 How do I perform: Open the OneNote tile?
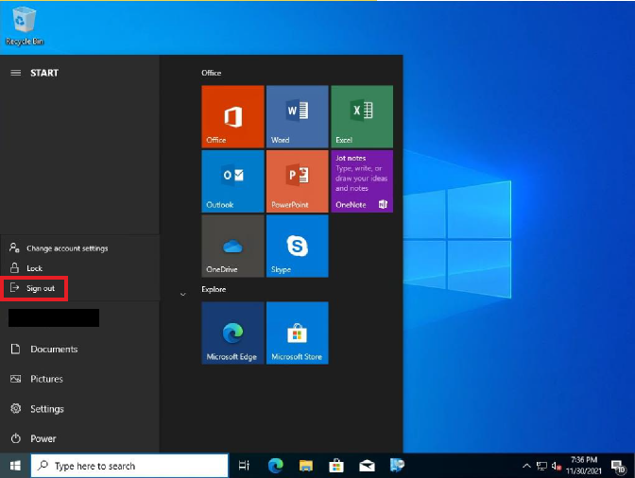(x=362, y=181)
